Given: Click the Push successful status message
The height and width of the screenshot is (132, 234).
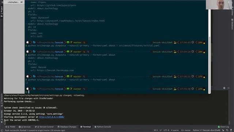Looking at the screenshot, I should point(35,131).
